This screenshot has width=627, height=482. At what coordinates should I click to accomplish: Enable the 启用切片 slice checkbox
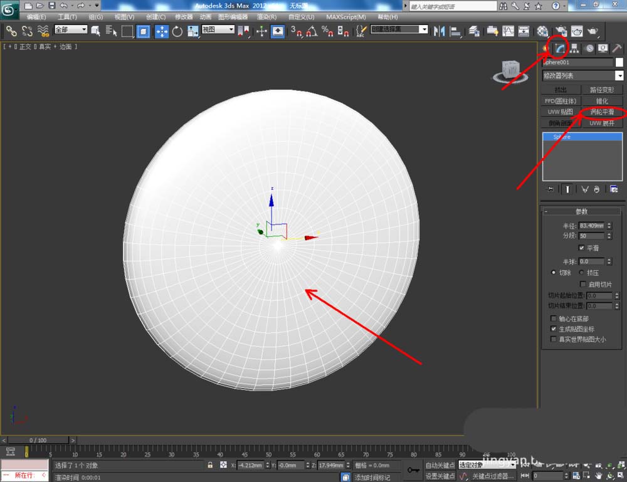(x=583, y=284)
